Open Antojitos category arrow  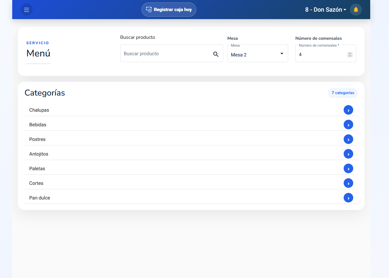click(x=348, y=154)
